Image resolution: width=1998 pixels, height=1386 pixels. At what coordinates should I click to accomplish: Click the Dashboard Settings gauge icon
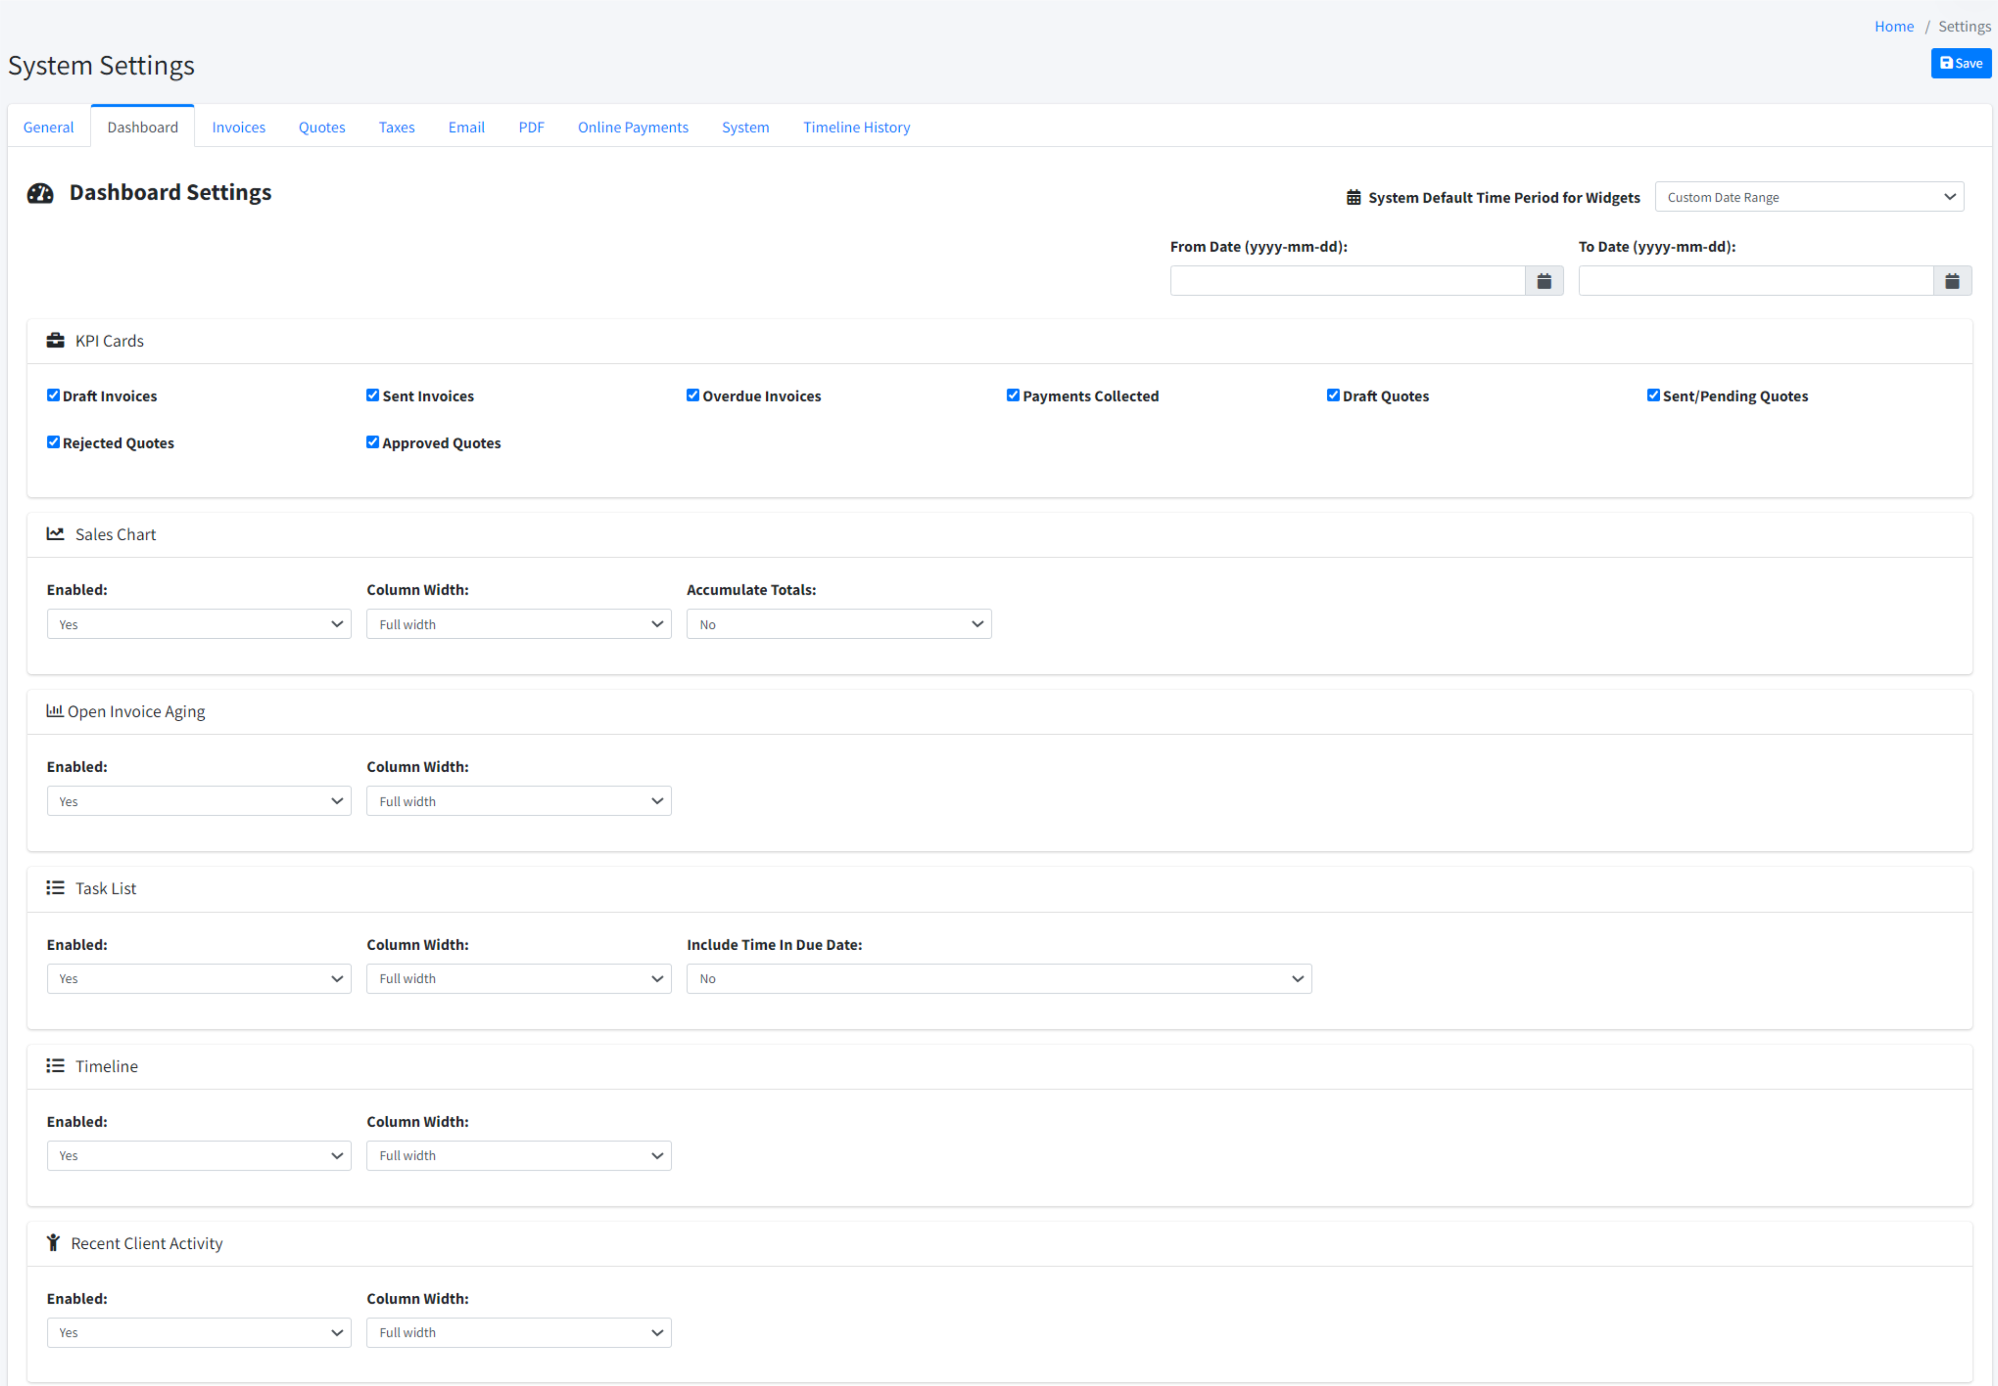click(40, 193)
